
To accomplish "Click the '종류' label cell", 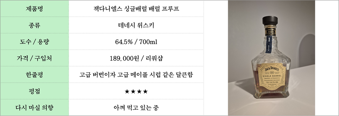I will tap(34, 25).
